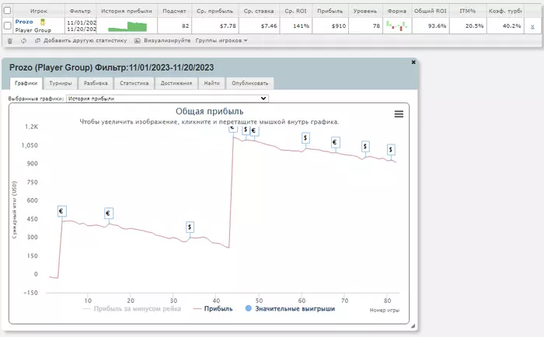The width and height of the screenshot is (544, 337).
Task: Click the trash icon under the player table
Action: pyautogui.click(x=9, y=41)
